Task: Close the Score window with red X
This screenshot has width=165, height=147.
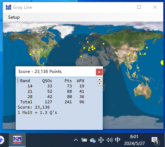Action: point(99,72)
